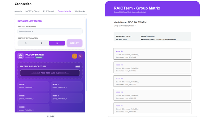Viewport: 210px width, 118px height.
Task: Click the CLOSE button at the bottom
Action: click(51, 116)
